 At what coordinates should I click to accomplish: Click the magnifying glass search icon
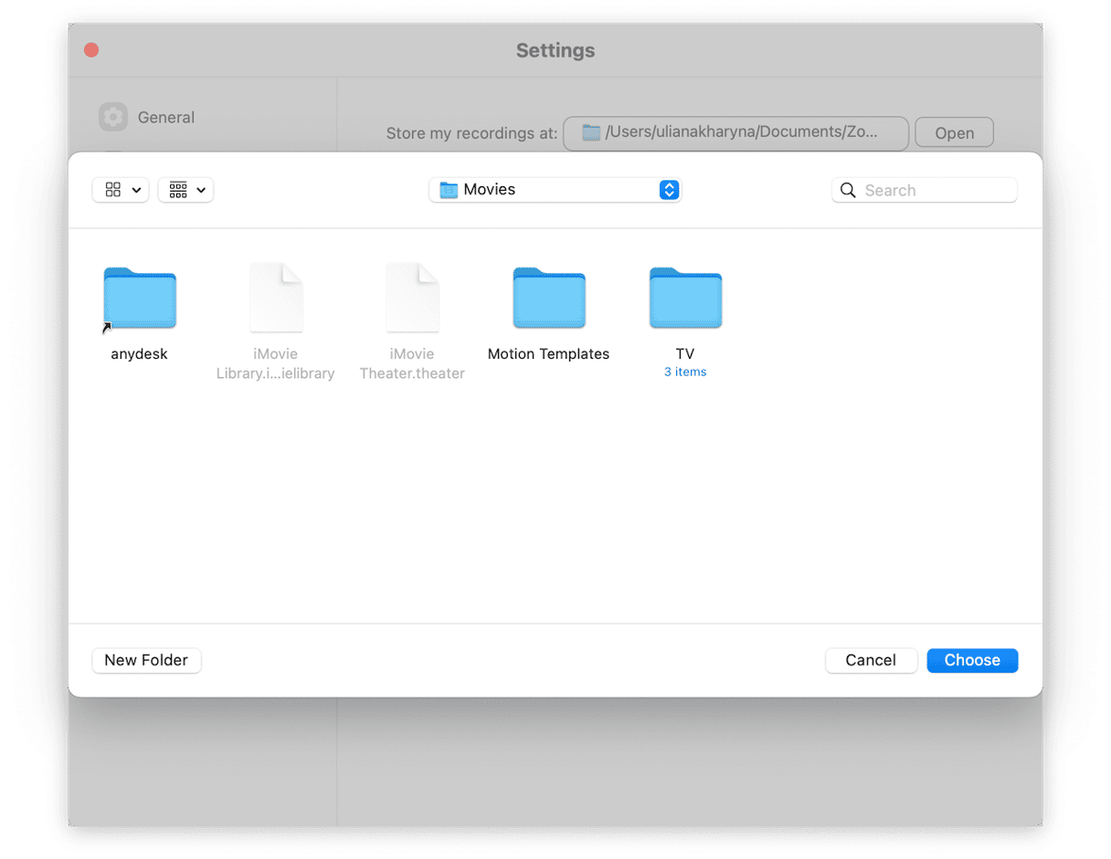[x=848, y=190]
